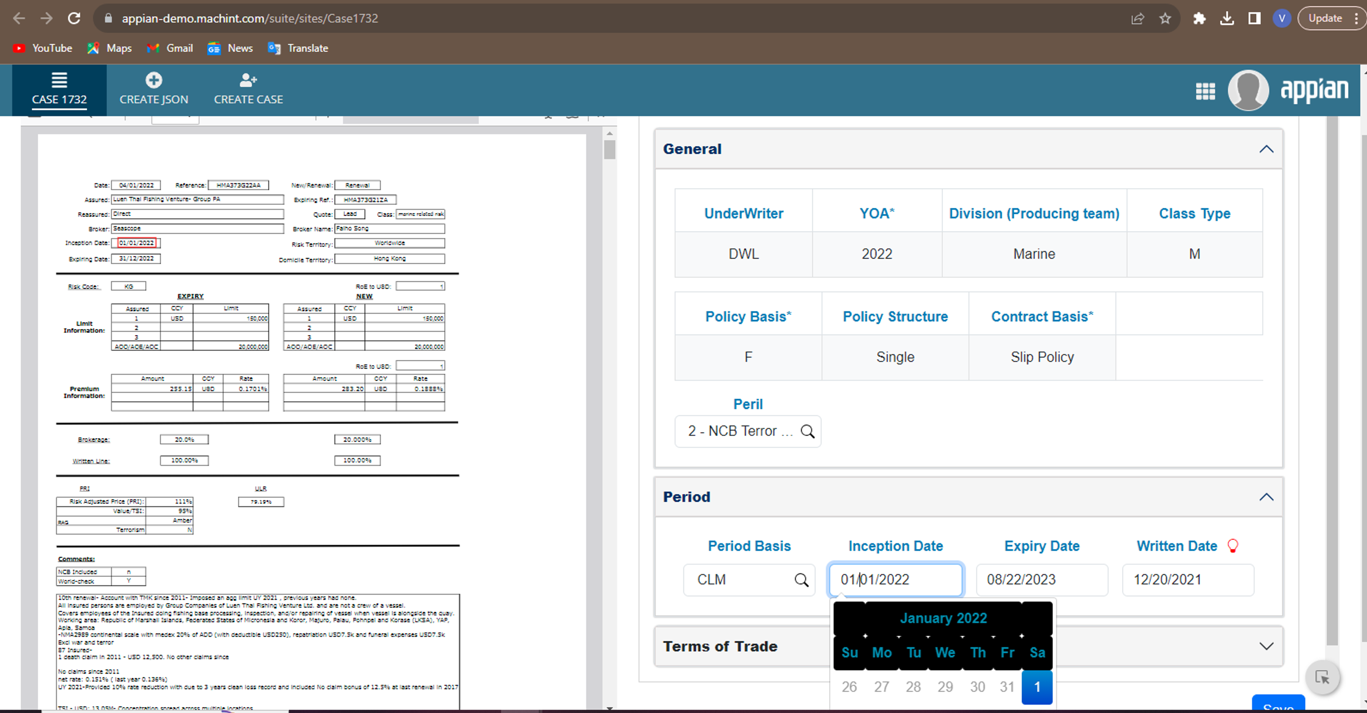Click the F Policy Basis cell
Viewport: 1367px width, 713px height.
click(748, 357)
